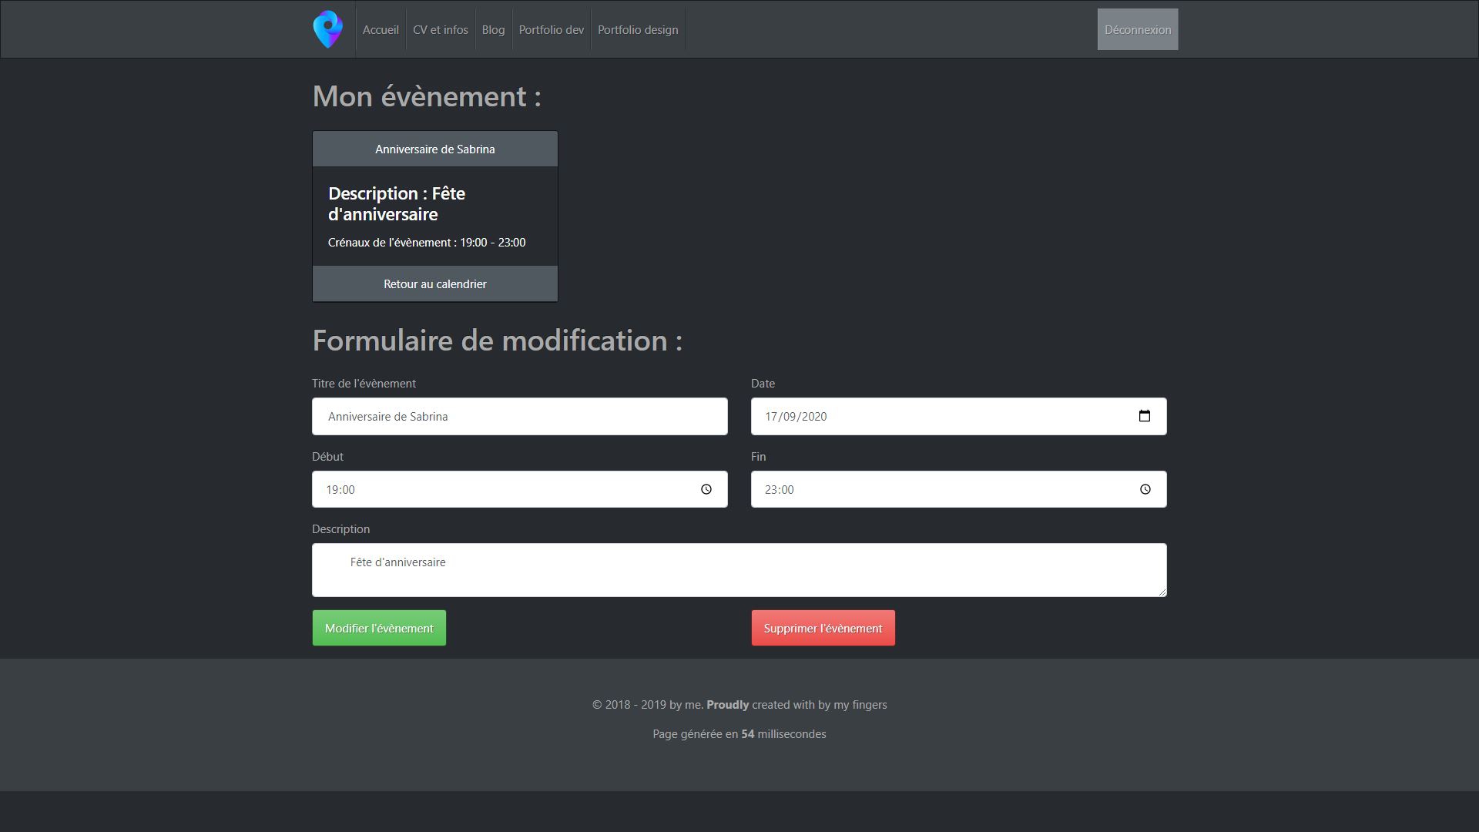Click the site logo in the navbar
The width and height of the screenshot is (1479, 832).
328,29
